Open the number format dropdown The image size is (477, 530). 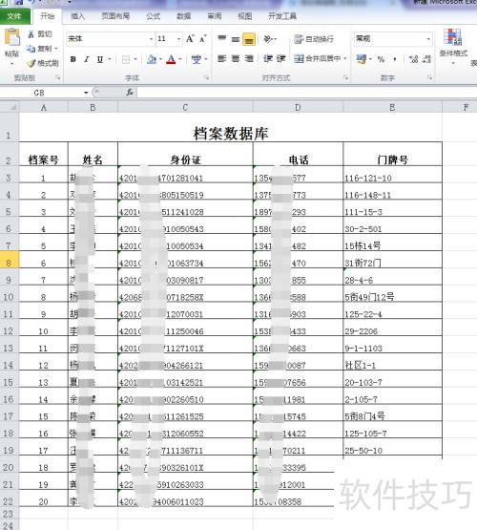[428, 39]
